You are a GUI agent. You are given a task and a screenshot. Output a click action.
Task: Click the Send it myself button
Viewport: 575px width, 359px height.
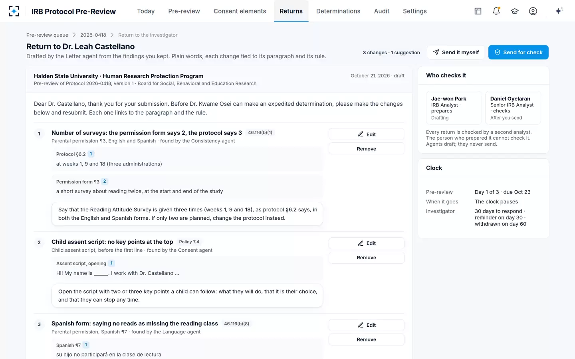pyautogui.click(x=456, y=52)
